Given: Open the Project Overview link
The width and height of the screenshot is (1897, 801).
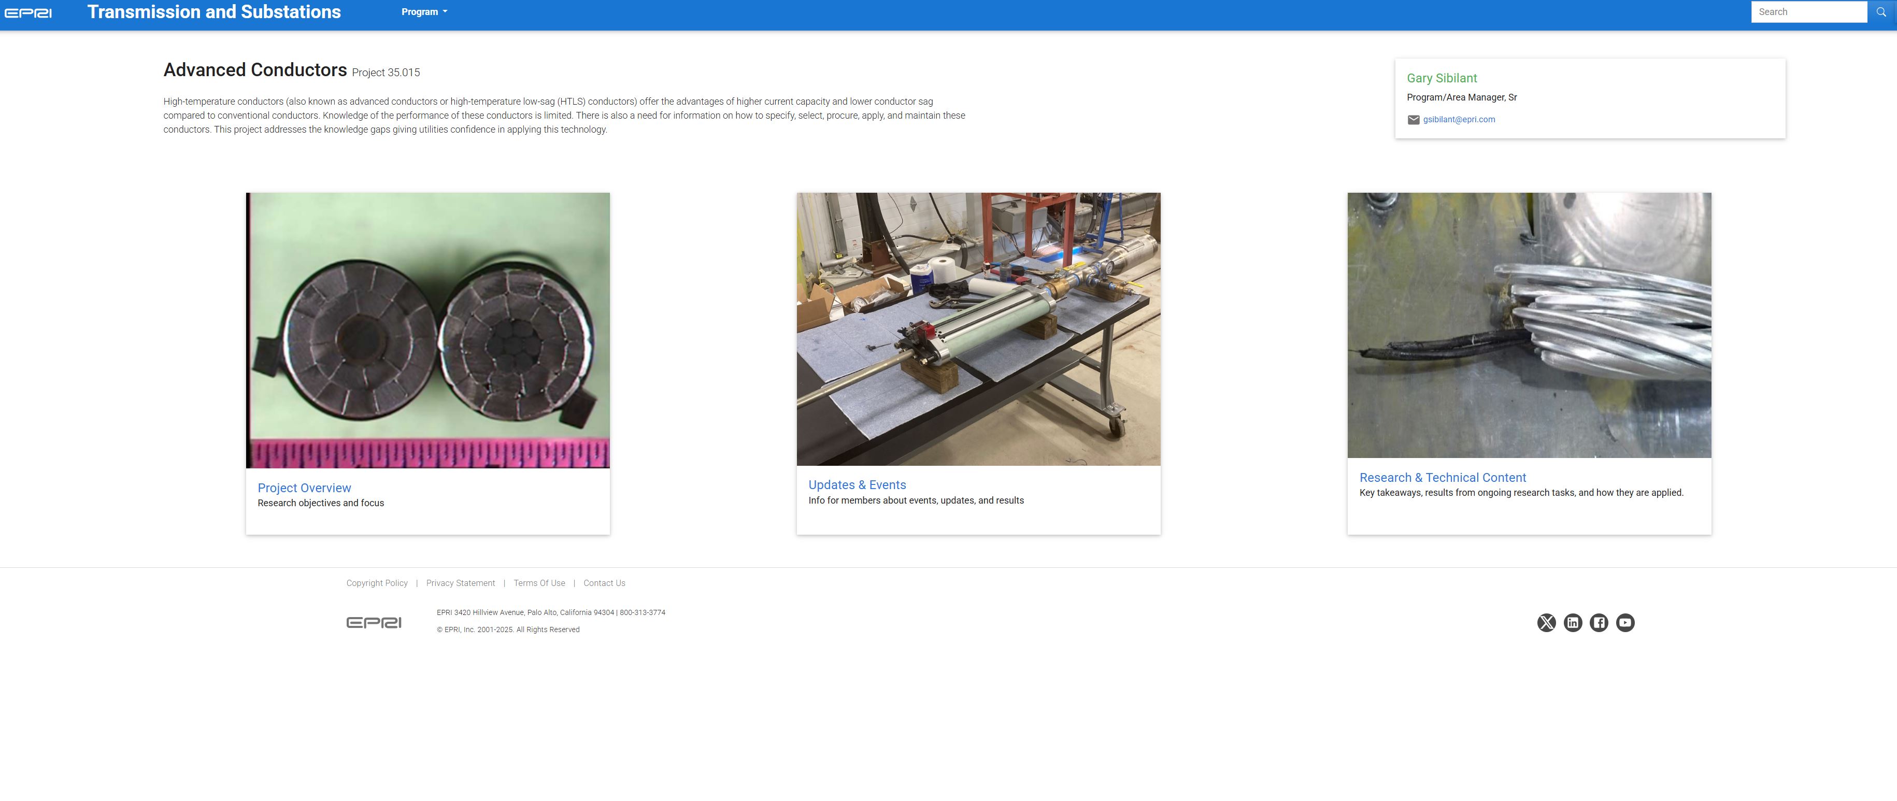Looking at the screenshot, I should [304, 488].
